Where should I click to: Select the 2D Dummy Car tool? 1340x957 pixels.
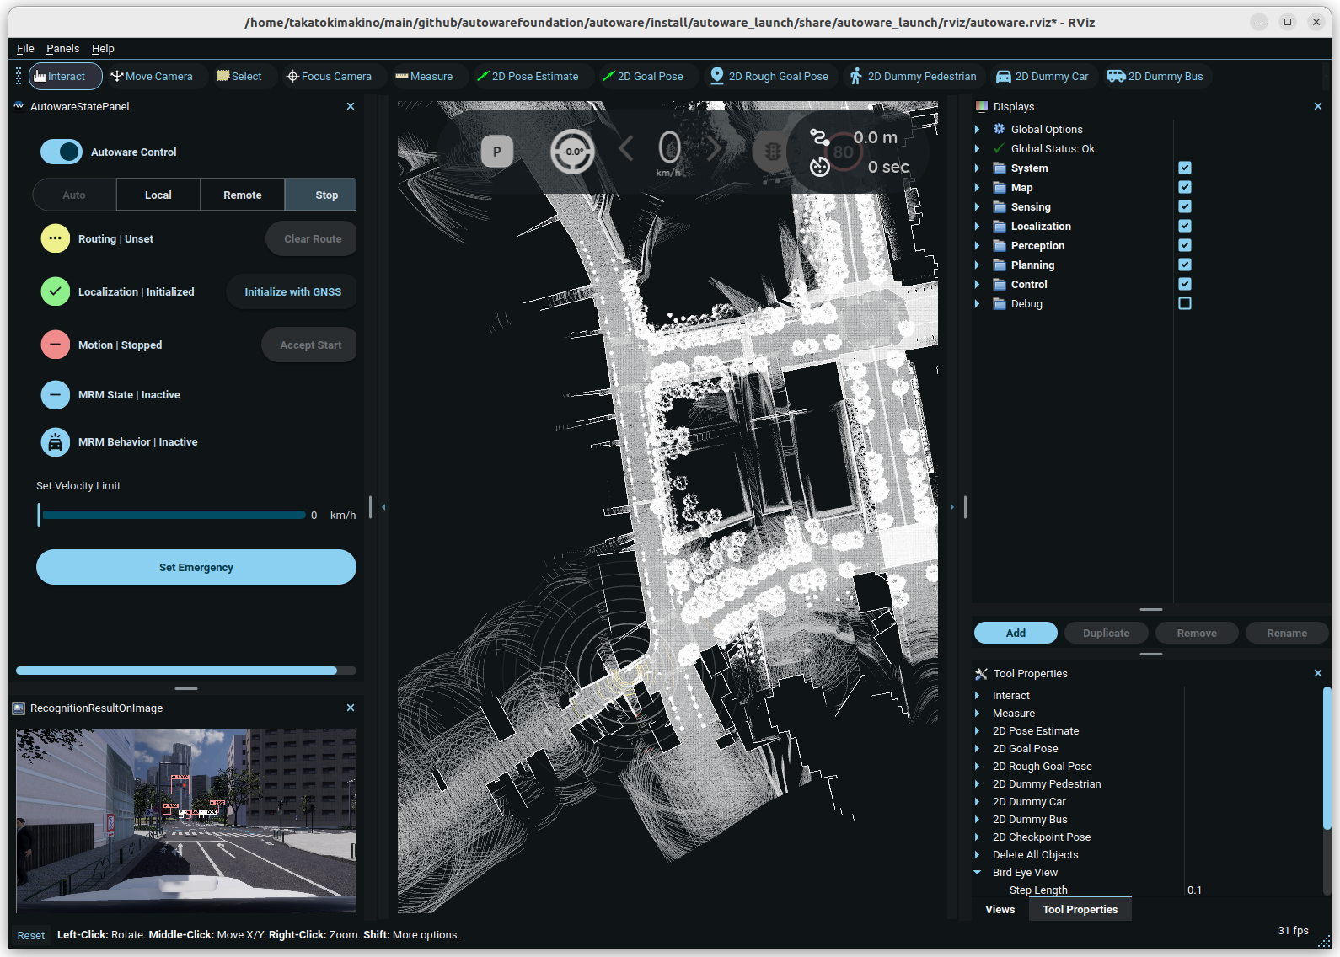tap(1043, 76)
